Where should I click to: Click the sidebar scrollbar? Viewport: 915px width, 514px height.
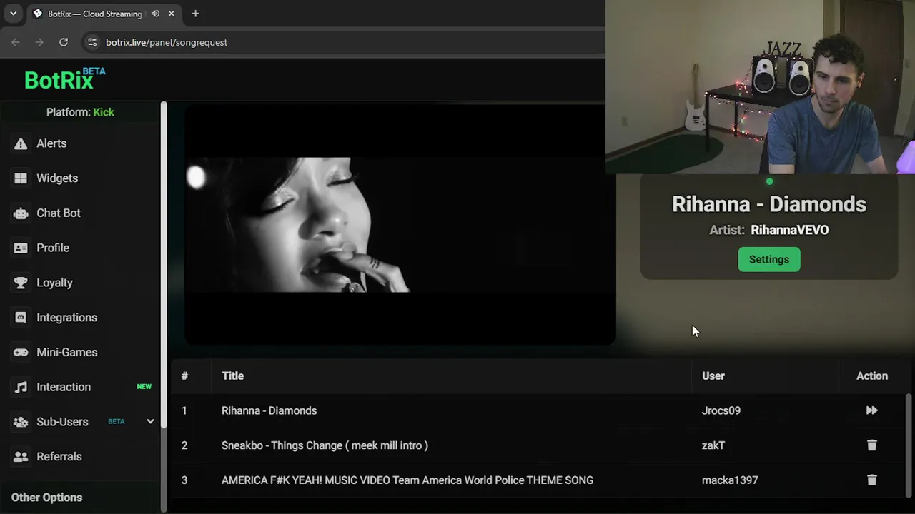click(x=164, y=264)
